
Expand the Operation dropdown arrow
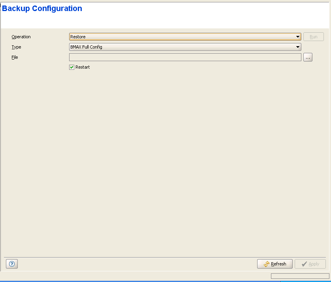pyautogui.click(x=298, y=37)
